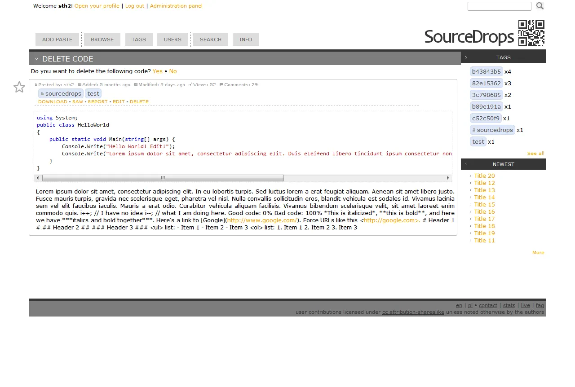
Task: Cancel deletion by clicking No
Action: point(173,71)
